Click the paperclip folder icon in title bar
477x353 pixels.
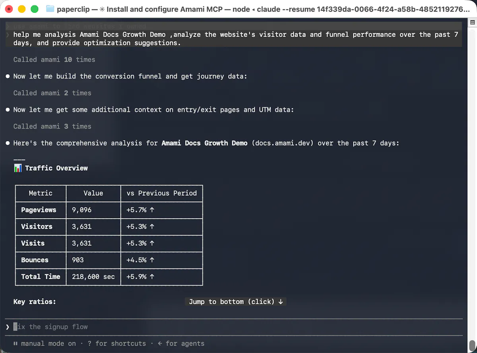tap(50, 9)
